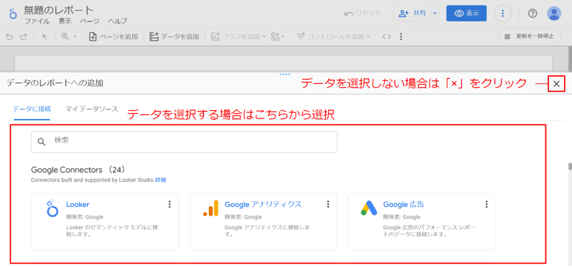Screen dimensions: 572x267
Task: Open community visualizations and components icon
Action: click(277, 37)
